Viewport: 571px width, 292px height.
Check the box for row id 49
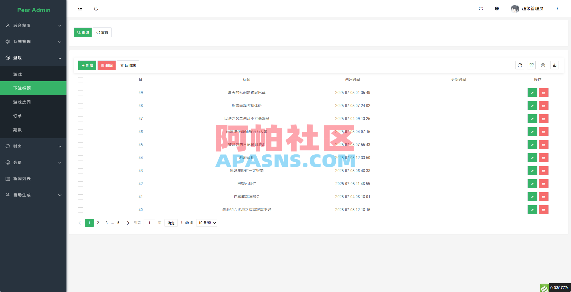tap(81, 93)
